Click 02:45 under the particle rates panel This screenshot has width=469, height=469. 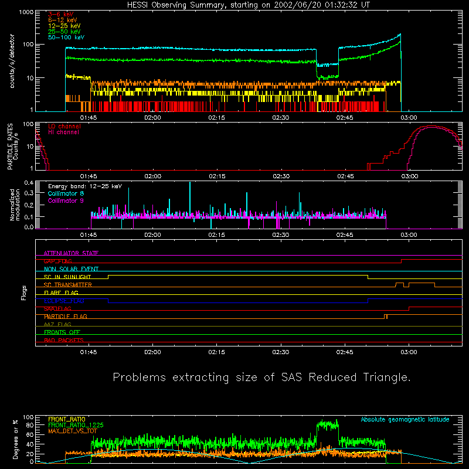click(x=345, y=176)
